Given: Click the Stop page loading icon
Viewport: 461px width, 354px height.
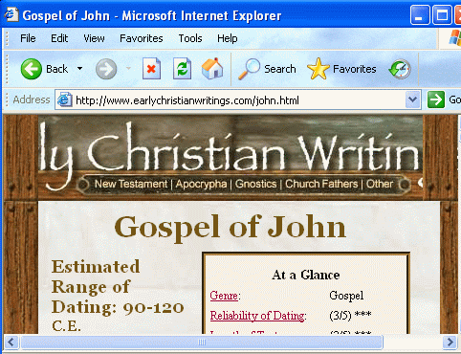Looking at the screenshot, I should pyautogui.click(x=151, y=68).
